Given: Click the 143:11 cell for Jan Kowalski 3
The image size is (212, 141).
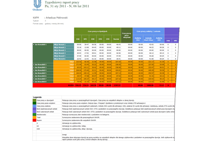Looking at the screenshot, I should pyautogui.click(x=85, y=67).
